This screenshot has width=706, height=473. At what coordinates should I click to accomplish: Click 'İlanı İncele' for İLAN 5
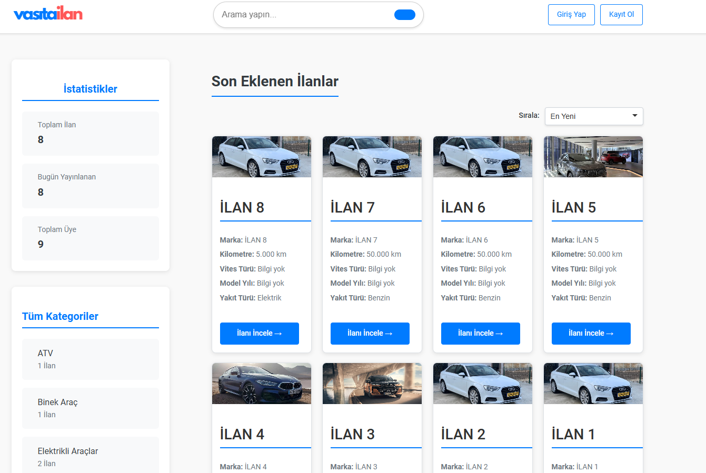[591, 334]
